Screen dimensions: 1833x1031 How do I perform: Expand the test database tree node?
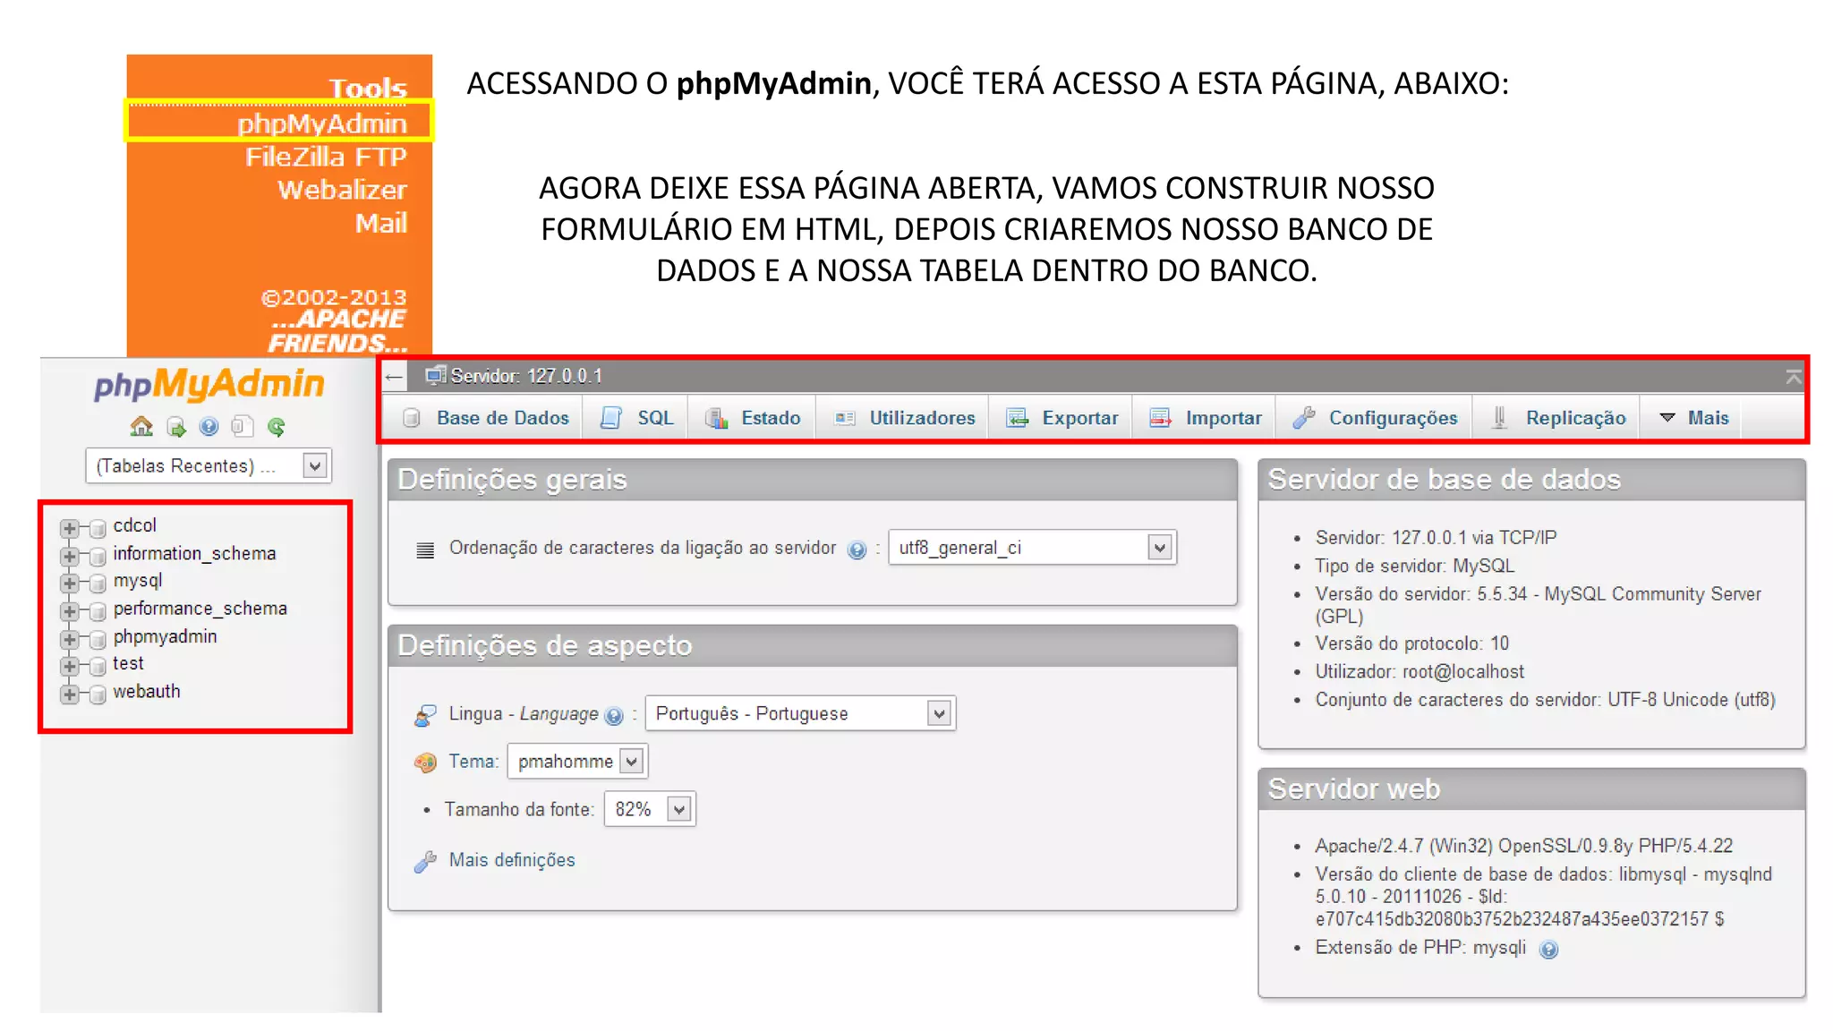(x=69, y=667)
